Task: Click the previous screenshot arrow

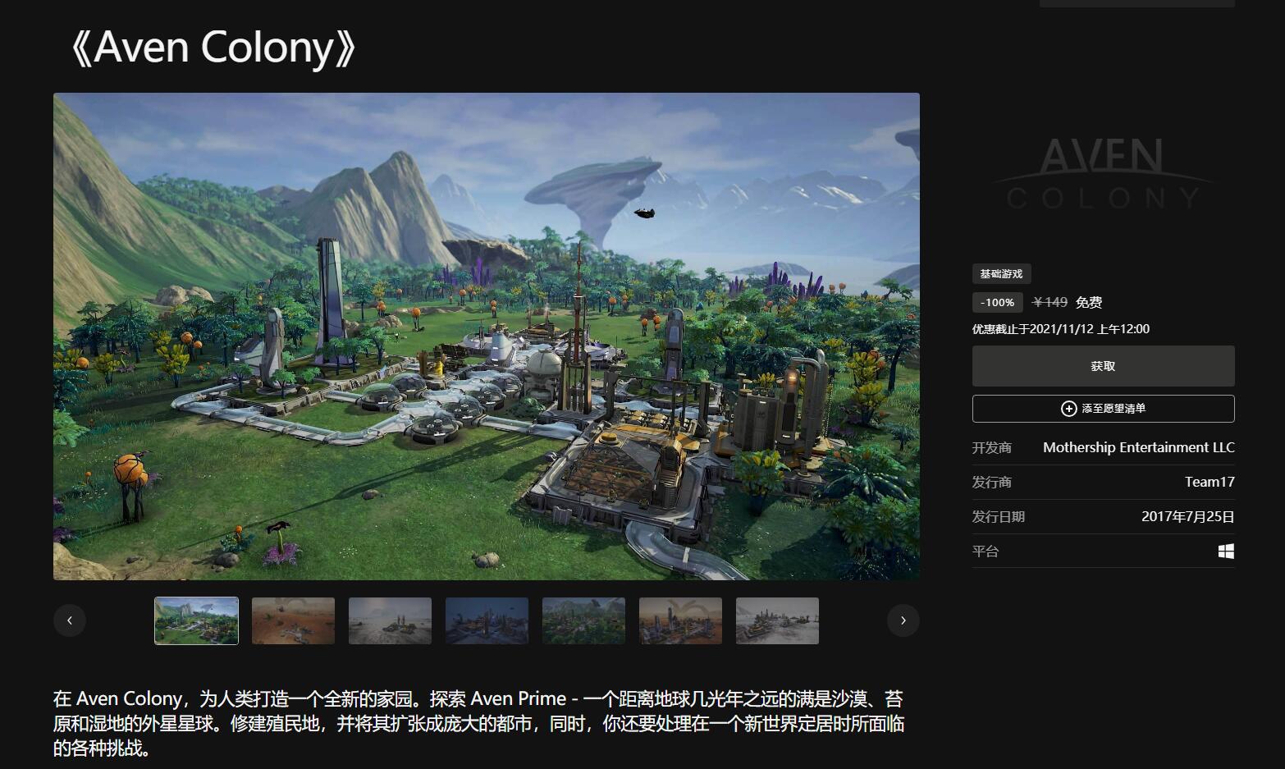Action: 70,620
